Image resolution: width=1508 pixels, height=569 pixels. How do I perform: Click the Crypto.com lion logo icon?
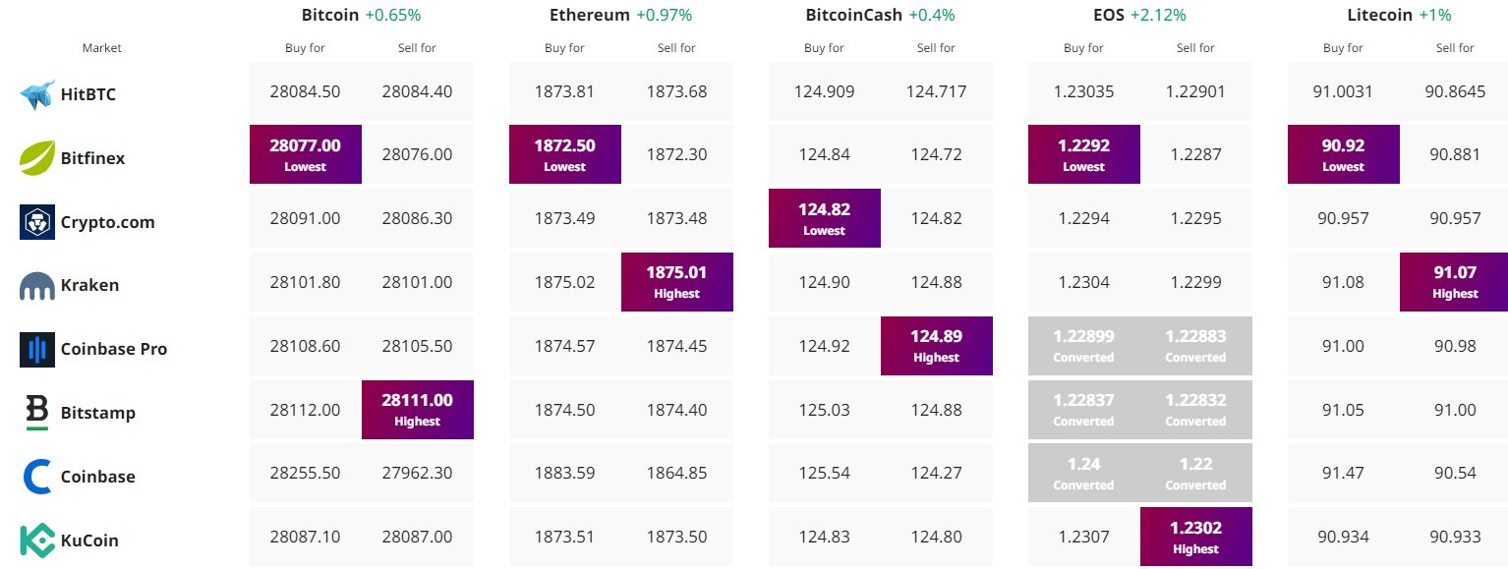[37, 222]
